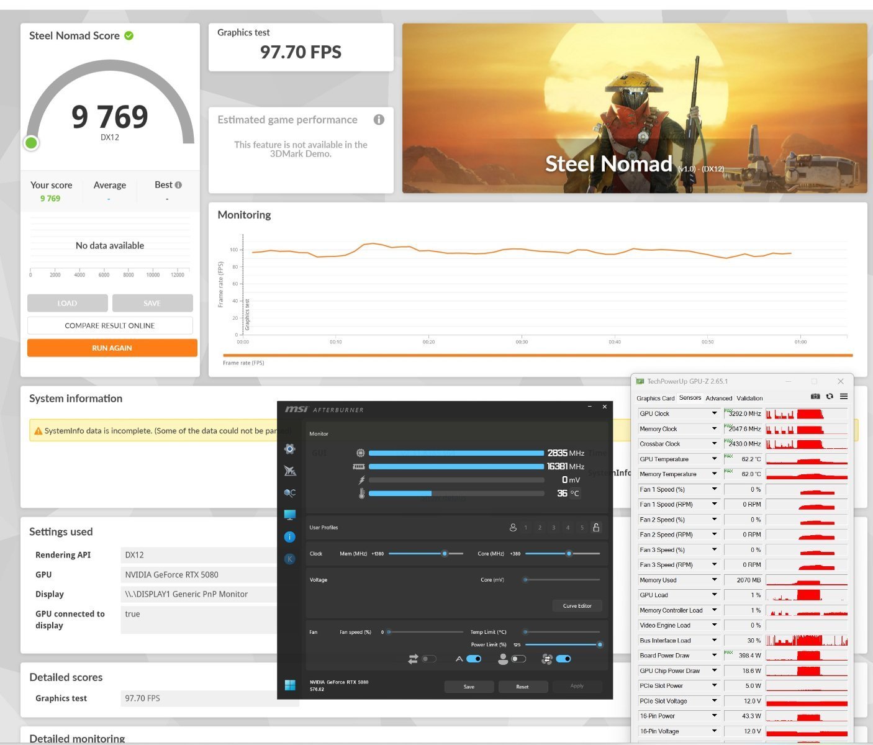Click the profile lock icon in Afterburner
This screenshot has height=745, width=873.
pyautogui.click(x=596, y=528)
